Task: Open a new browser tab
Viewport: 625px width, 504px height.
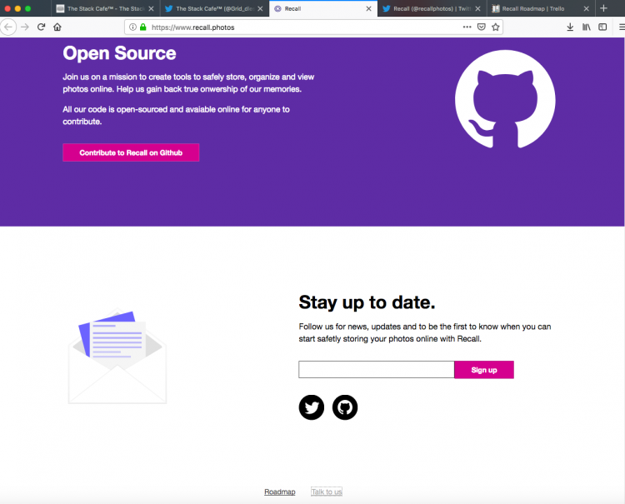Action: [x=603, y=8]
